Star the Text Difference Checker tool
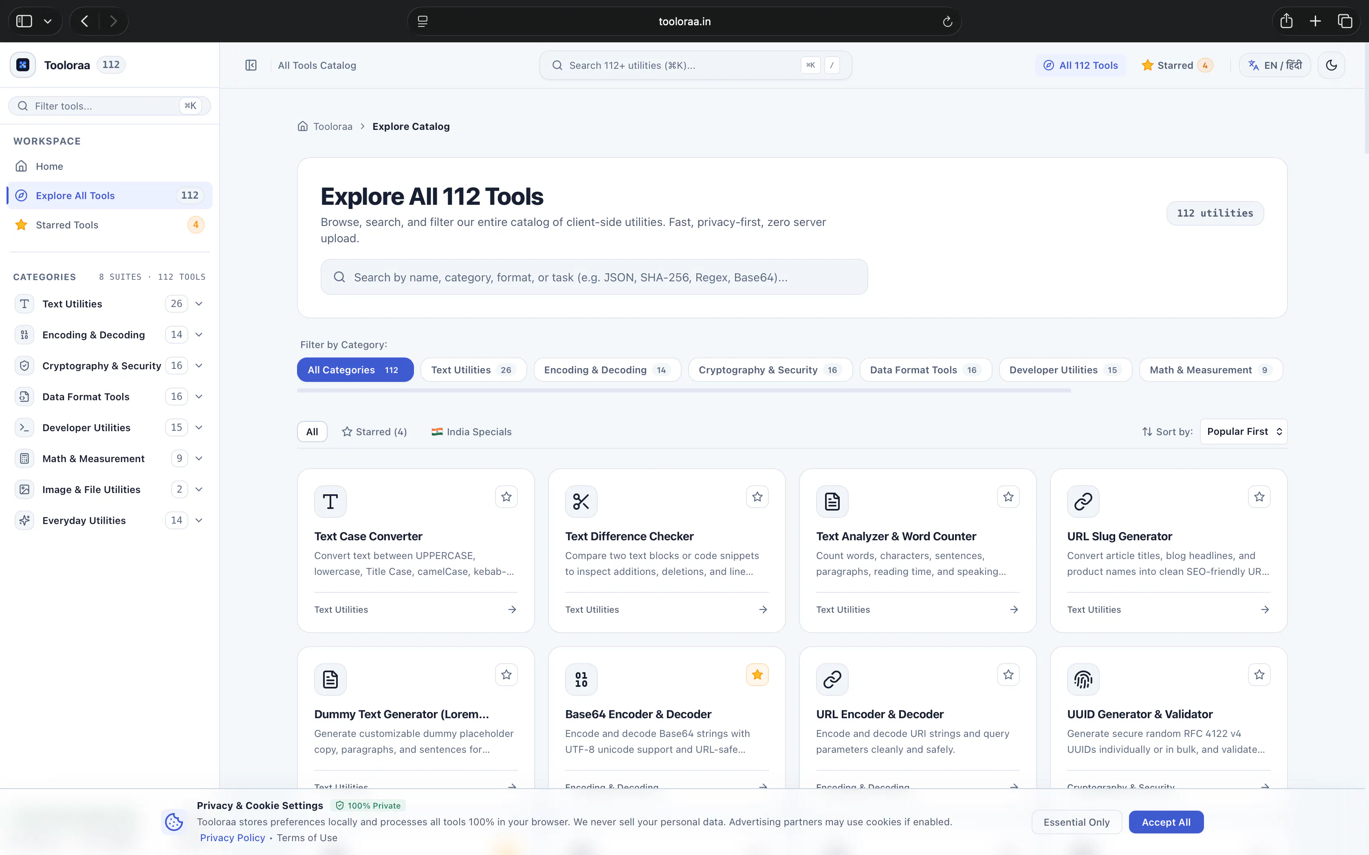 (x=757, y=497)
